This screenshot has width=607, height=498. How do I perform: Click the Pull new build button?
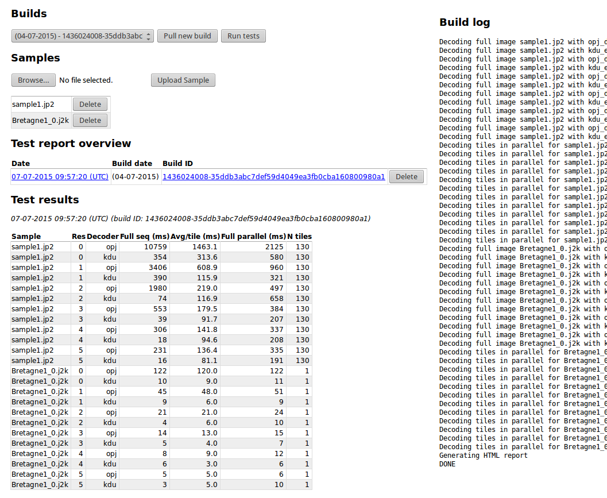coord(187,36)
